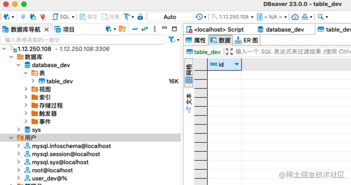
Task: Switch to 网格 grid view
Action: [x=189, y=73]
